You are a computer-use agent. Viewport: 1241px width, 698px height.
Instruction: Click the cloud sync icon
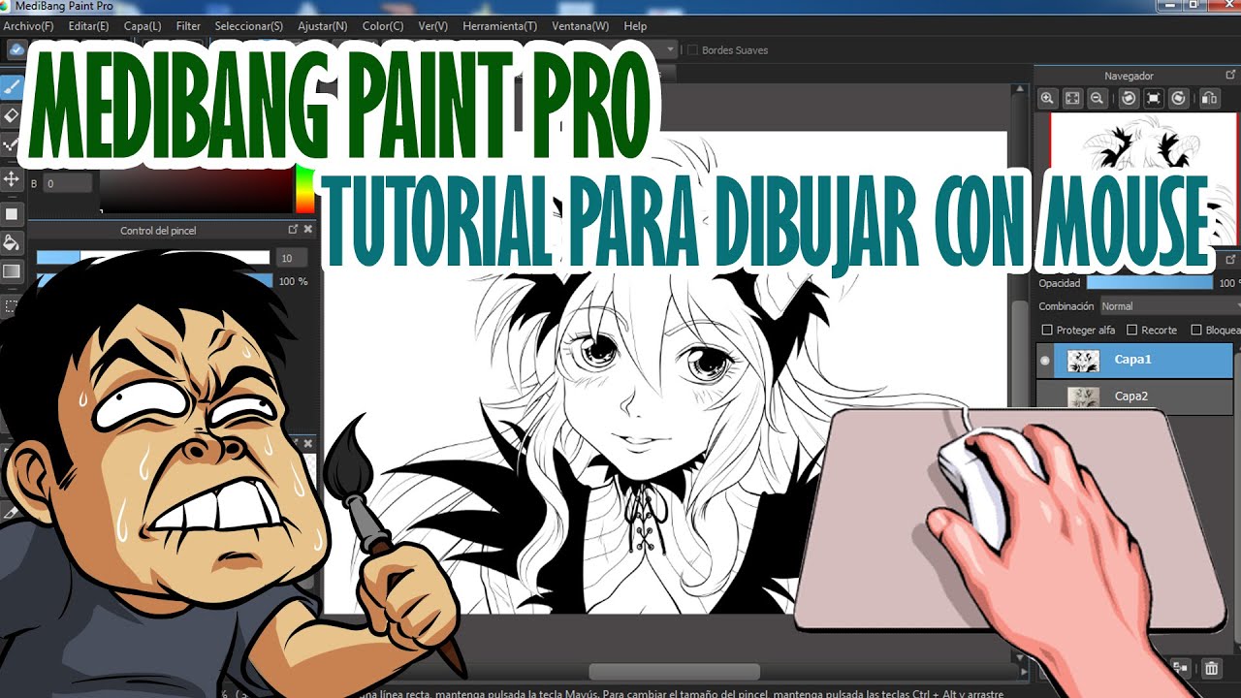click(16, 49)
